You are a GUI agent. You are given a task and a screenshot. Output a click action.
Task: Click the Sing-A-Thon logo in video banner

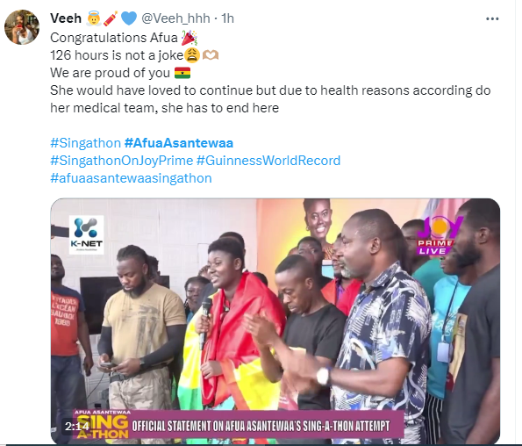[101, 425]
